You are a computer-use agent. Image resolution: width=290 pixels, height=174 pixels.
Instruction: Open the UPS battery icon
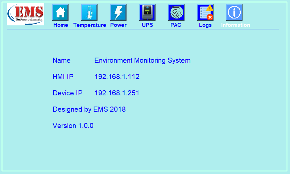[147, 12]
